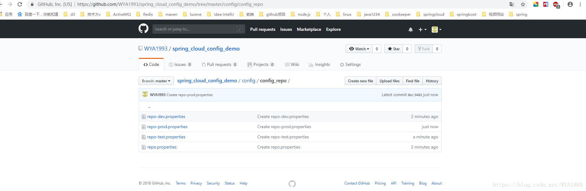Go up via the parent directory dots
This screenshot has height=191, width=586.
pos(149,107)
